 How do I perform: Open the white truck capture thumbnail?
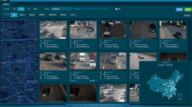tap(83, 61)
